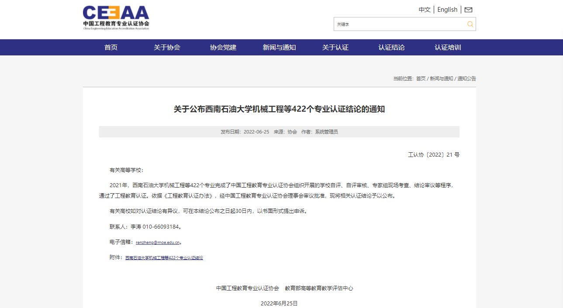The width and height of the screenshot is (563, 308).
Task: Click the mail envelope icon
Action: [468, 10]
